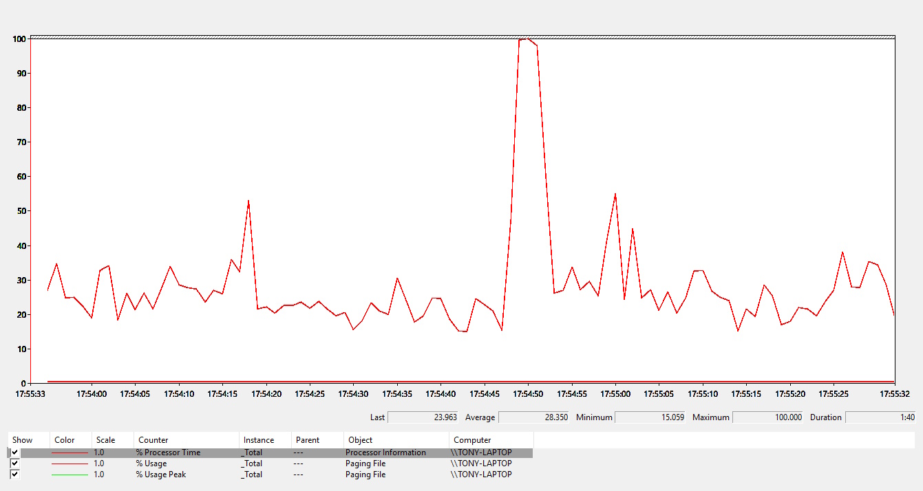
Task: Click the Object column header
Action: (360, 440)
